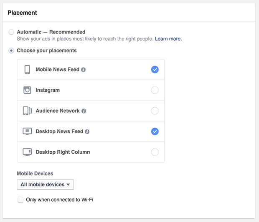The image size is (259, 222).
Task: Select the Automatic — Recommended radio button
Action: (x=11, y=32)
